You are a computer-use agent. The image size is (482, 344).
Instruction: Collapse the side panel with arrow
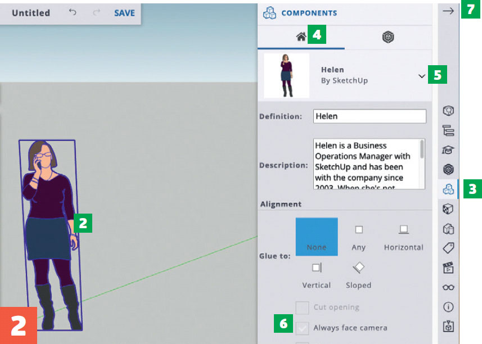[448, 11]
